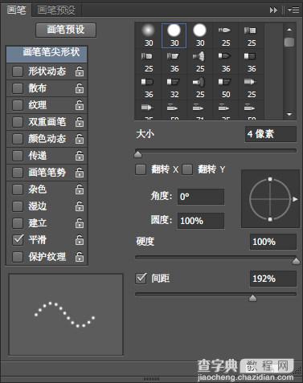Click the angle and roundness circle control
The height and width of the screenshot is (383, 303).
click(x=270, y=199)
